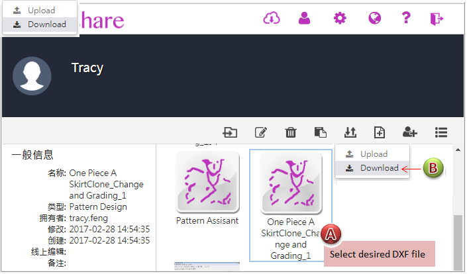
Task: Click the add user share icon
Action: pyautogui.click(x=410, y=132)
